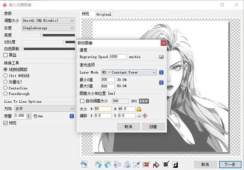Click the center offset crosshair icon
244x170 pixels.
(x=145, y=116)
